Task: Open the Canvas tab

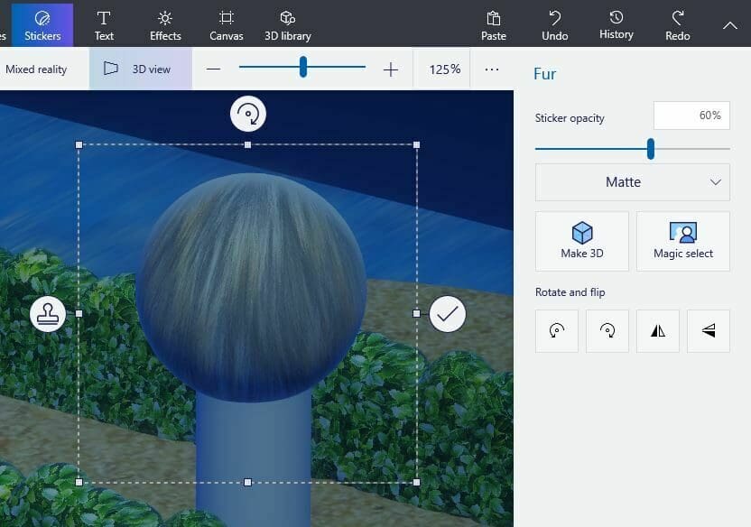Action: [226, 25]
